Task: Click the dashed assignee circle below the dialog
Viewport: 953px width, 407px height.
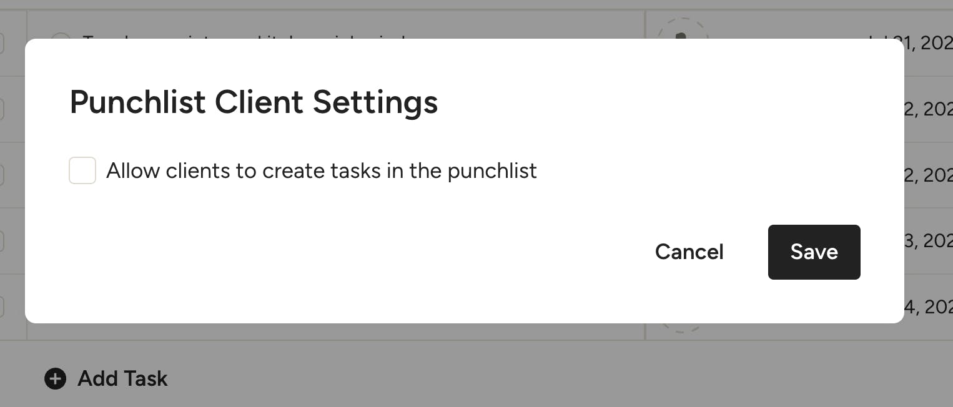Action: click(682, 327)
